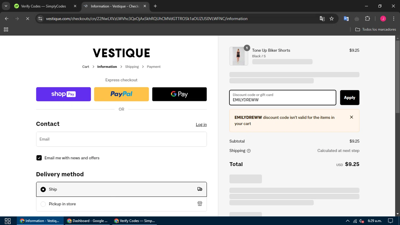Dismiss the EMILYDREWW invalid code message

click(351, 117)
